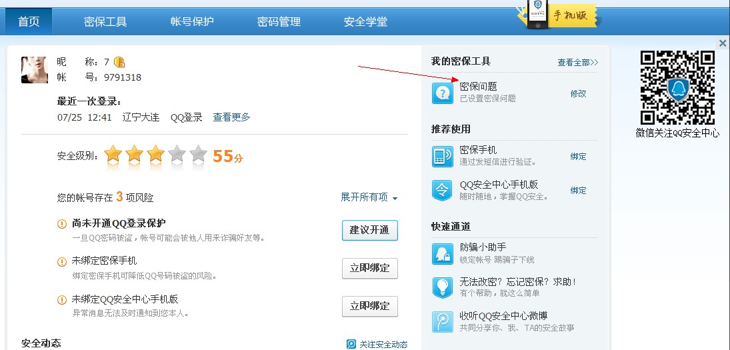Click the 07/25 12:41 login time
730x350 pixels.
click(85, 117)
